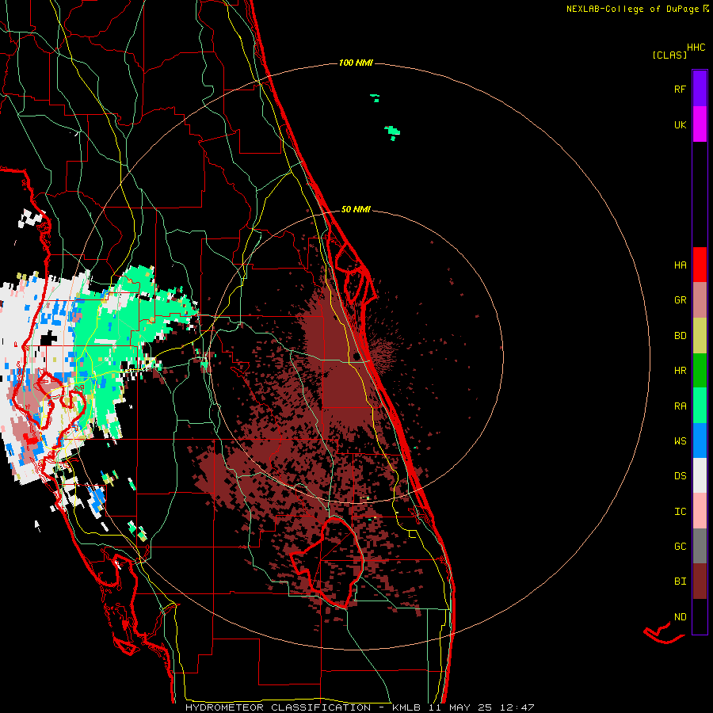Select the GR legend color block
Viewport: 713px width, 713px height.
(x=700, y=300)
